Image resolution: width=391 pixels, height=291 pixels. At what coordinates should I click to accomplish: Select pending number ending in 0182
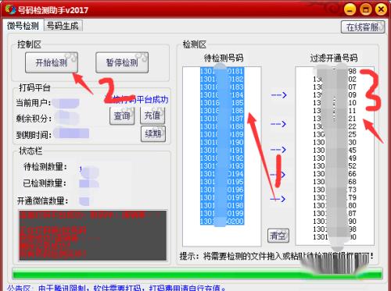[222, 79]
